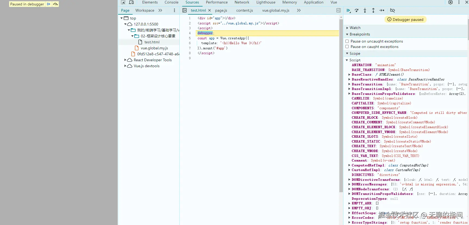469x225 pixels.
Task: Open the Lighthouse tab
Action: point(266,2)
